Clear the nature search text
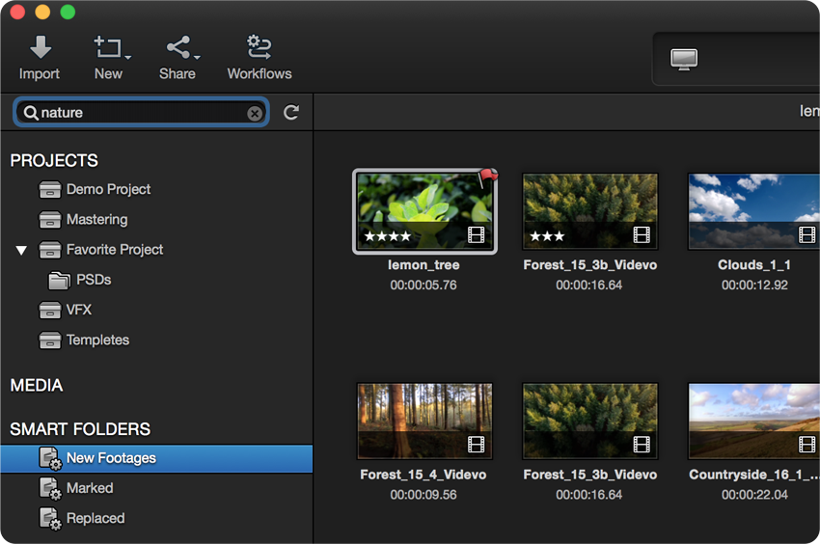This screenshot has width=820, height=544. pyautogui.click(x=255, y=114)
